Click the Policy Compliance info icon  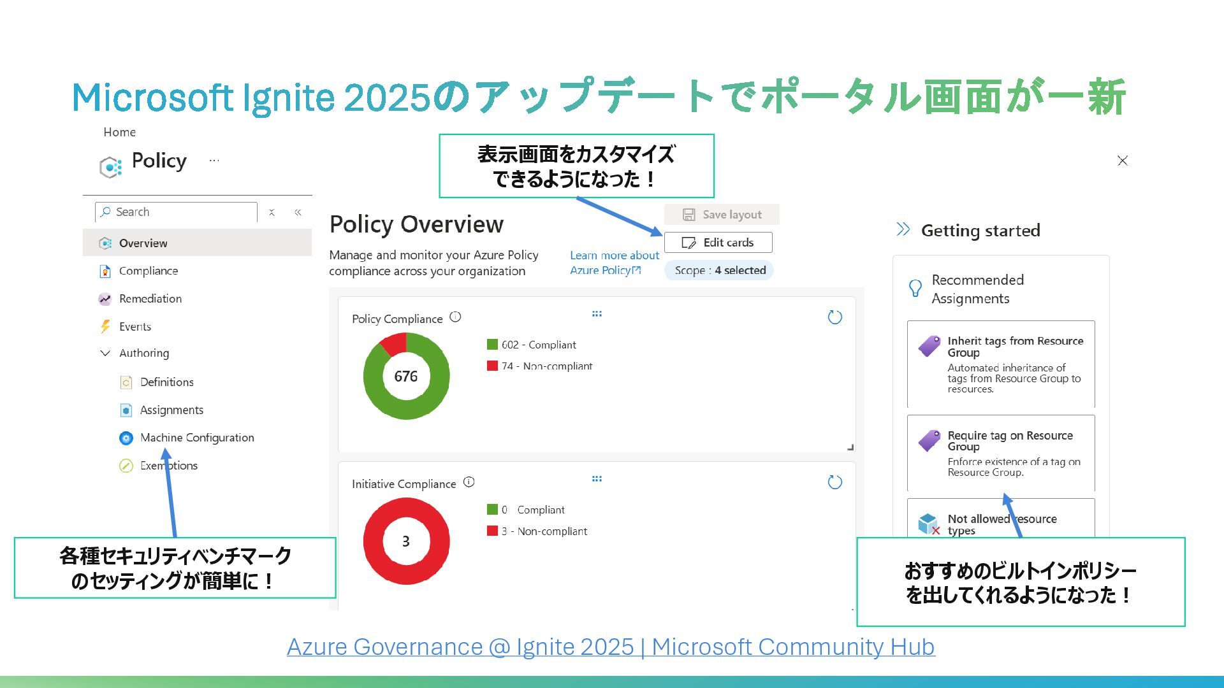[x=455, y=317]
